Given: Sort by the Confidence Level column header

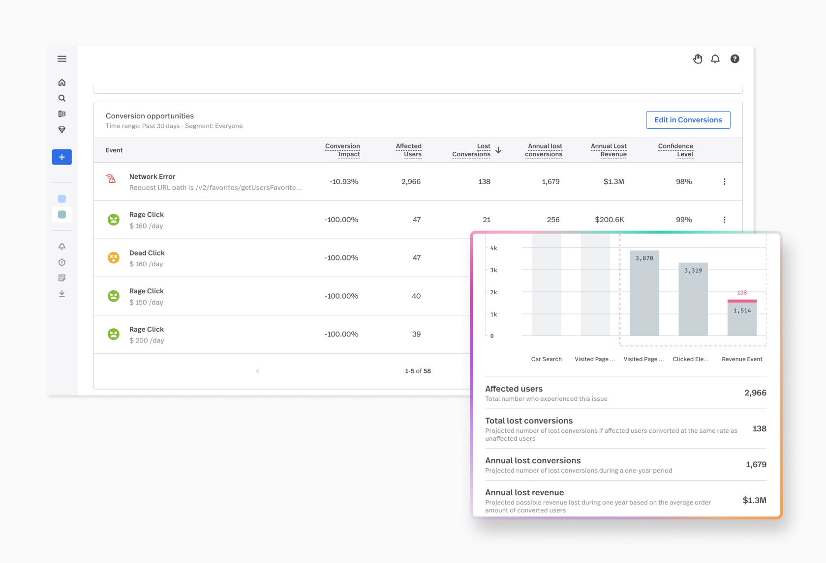Looking at the screenshot, I should click(676, 150).
